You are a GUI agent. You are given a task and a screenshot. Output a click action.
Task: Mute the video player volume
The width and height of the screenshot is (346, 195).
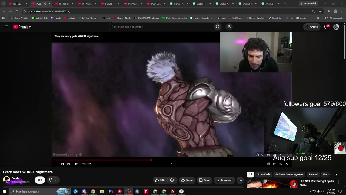click(x=76, y=164)
